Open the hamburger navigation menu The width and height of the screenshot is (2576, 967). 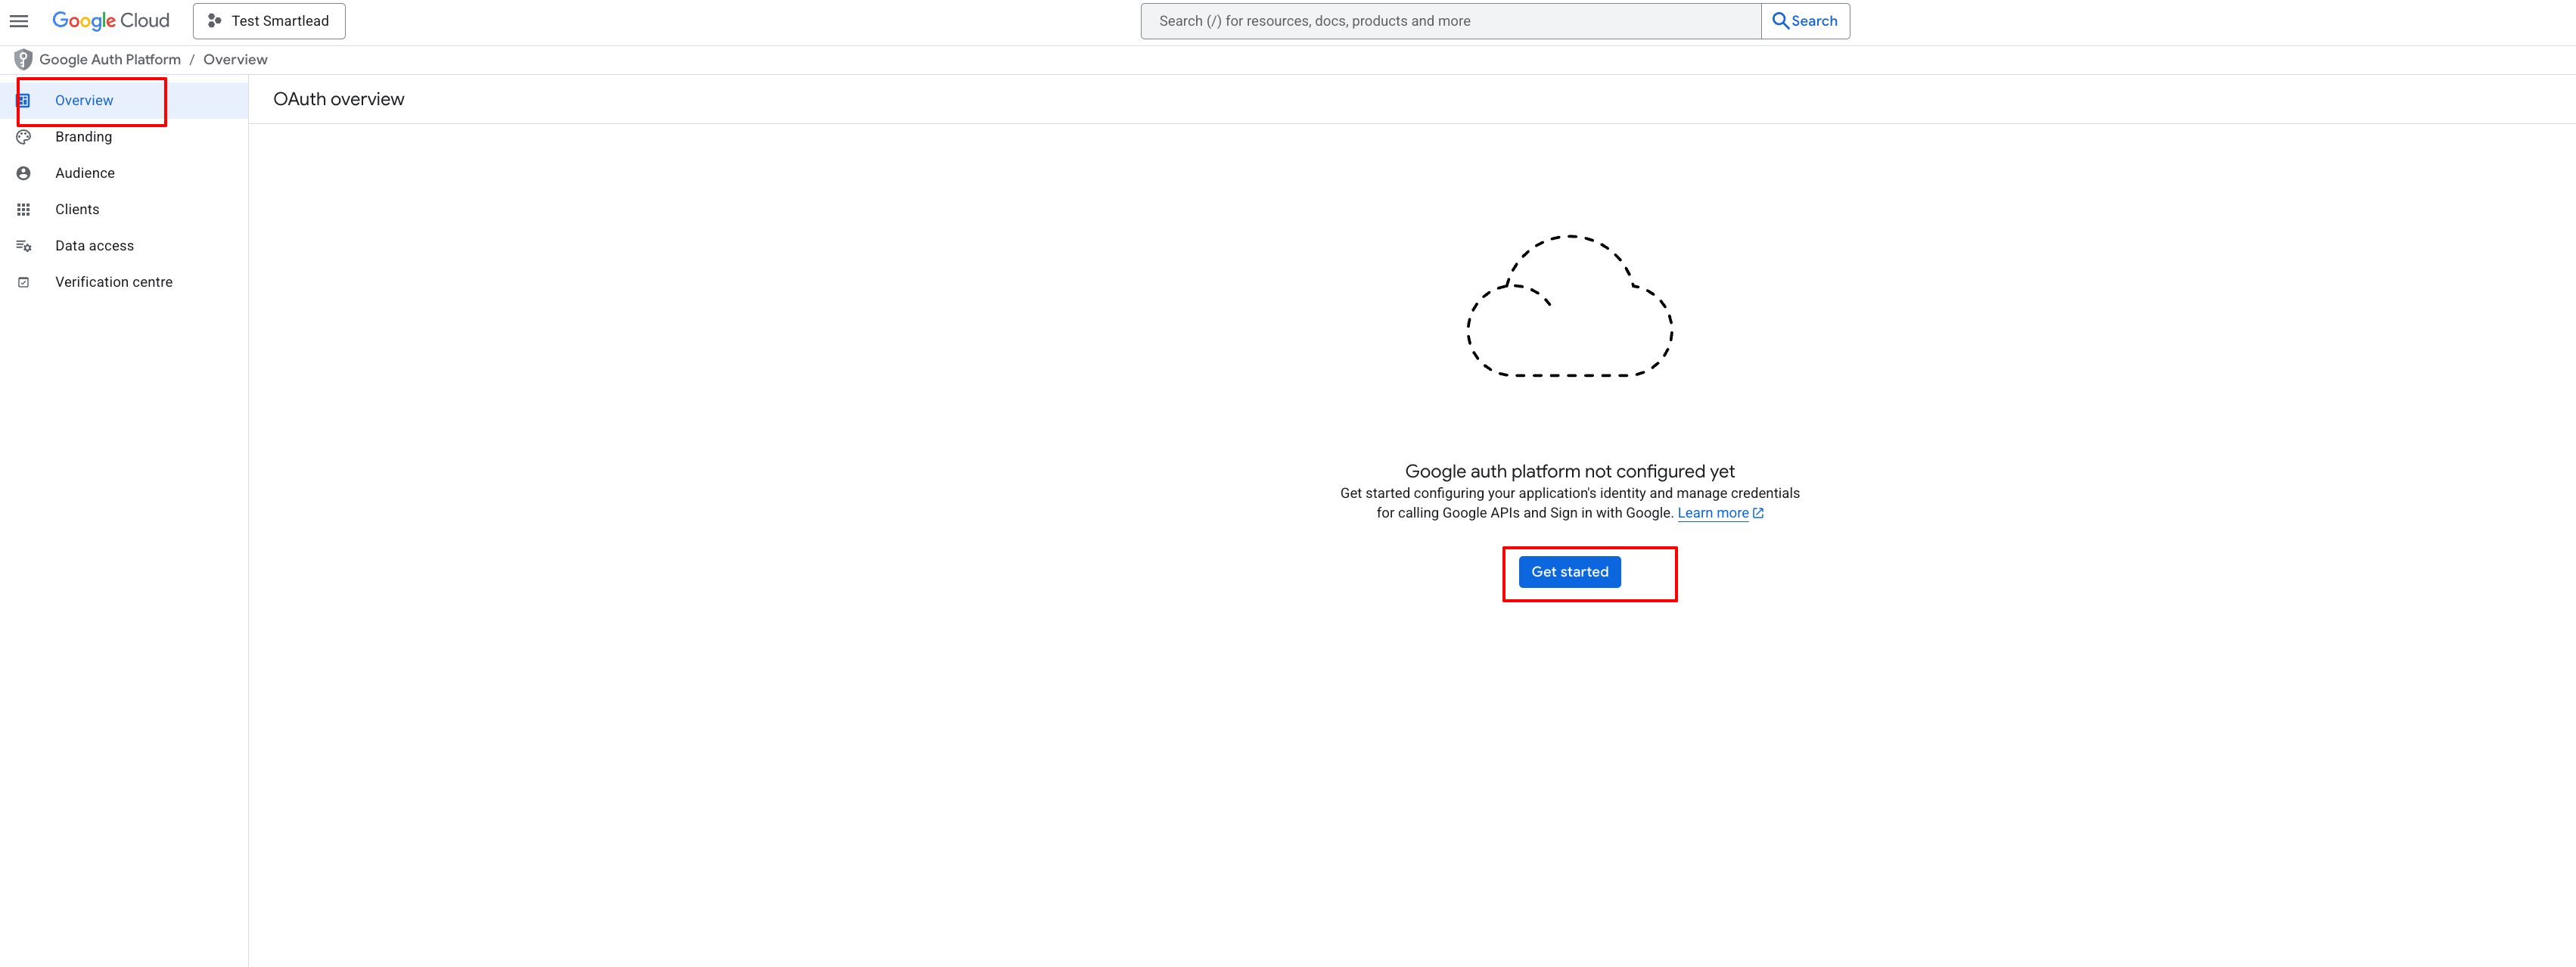click(x=19, y=21)
